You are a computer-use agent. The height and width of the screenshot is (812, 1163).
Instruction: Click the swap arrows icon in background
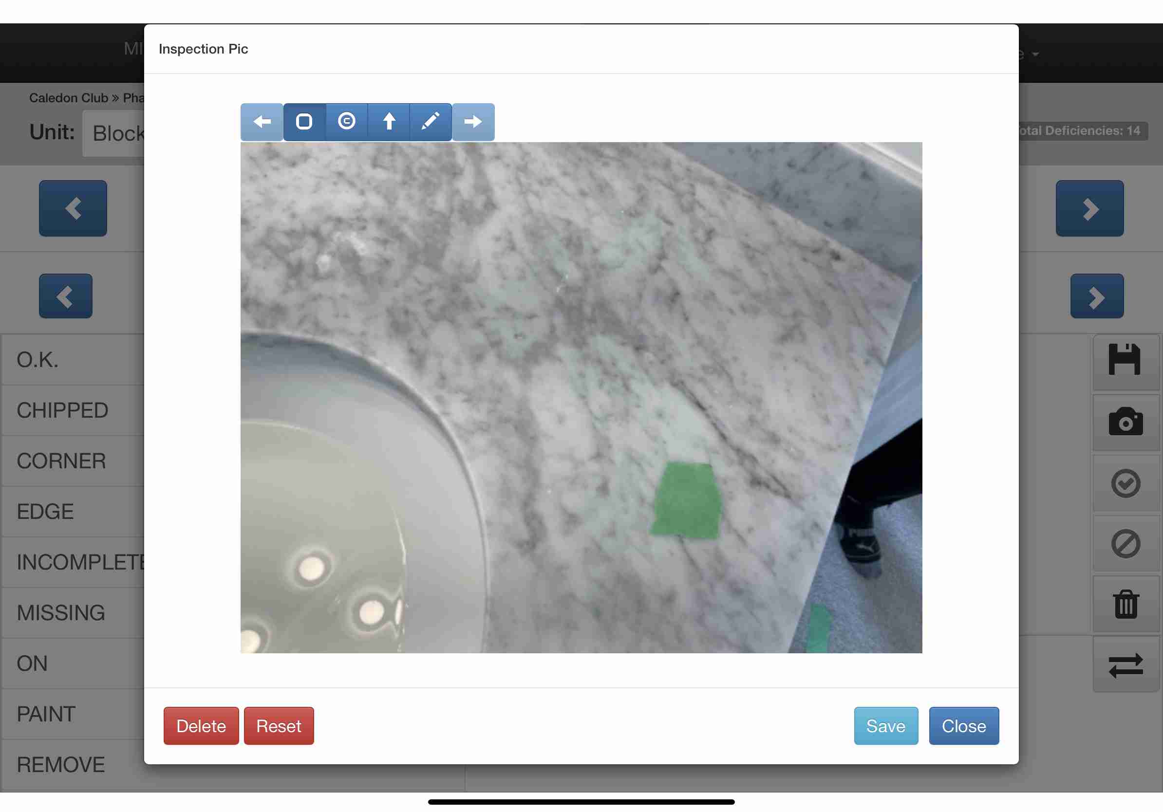pyautogui.click(x=1125, y=665)
